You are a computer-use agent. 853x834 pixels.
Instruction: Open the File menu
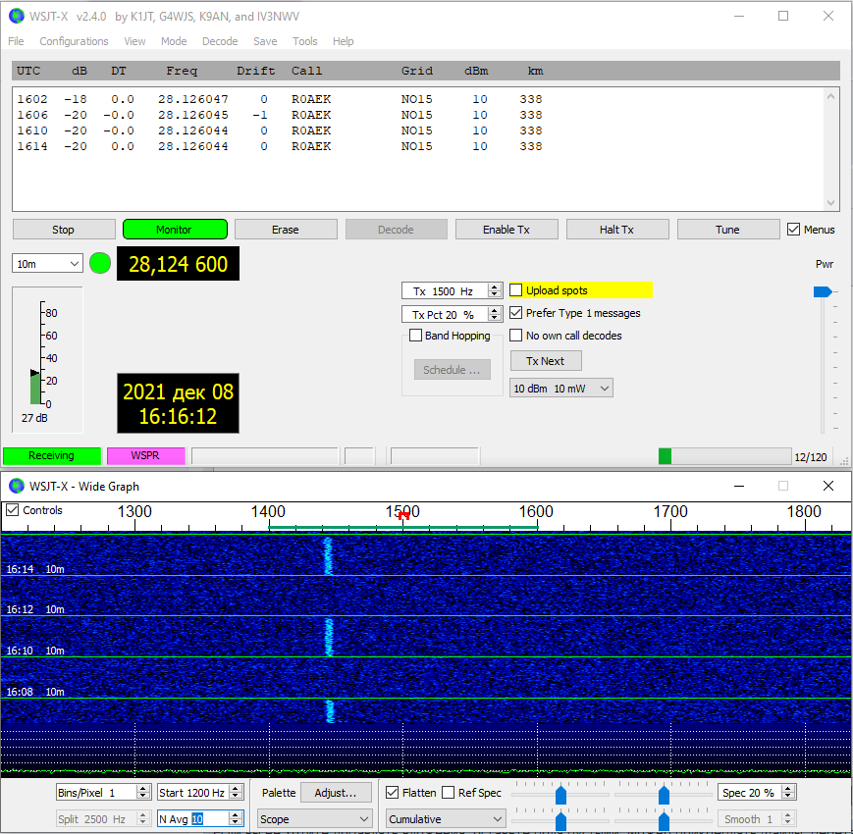16,41
